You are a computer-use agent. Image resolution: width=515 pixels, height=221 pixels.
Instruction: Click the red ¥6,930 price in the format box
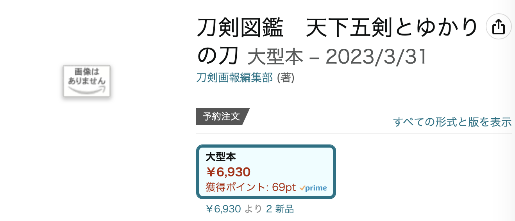(x=228, y=172)
